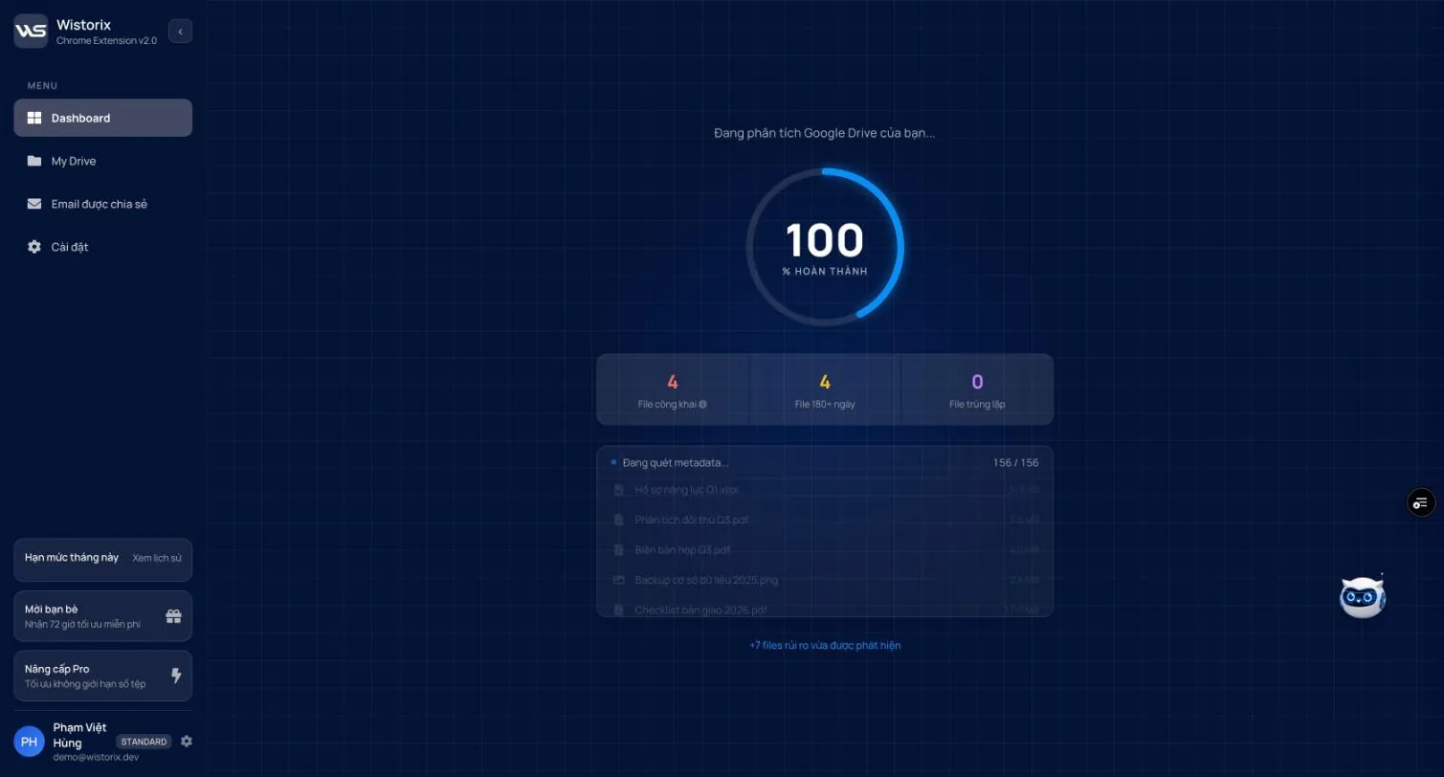Select Cài đặt in the sidebar menu

point(102,247)
